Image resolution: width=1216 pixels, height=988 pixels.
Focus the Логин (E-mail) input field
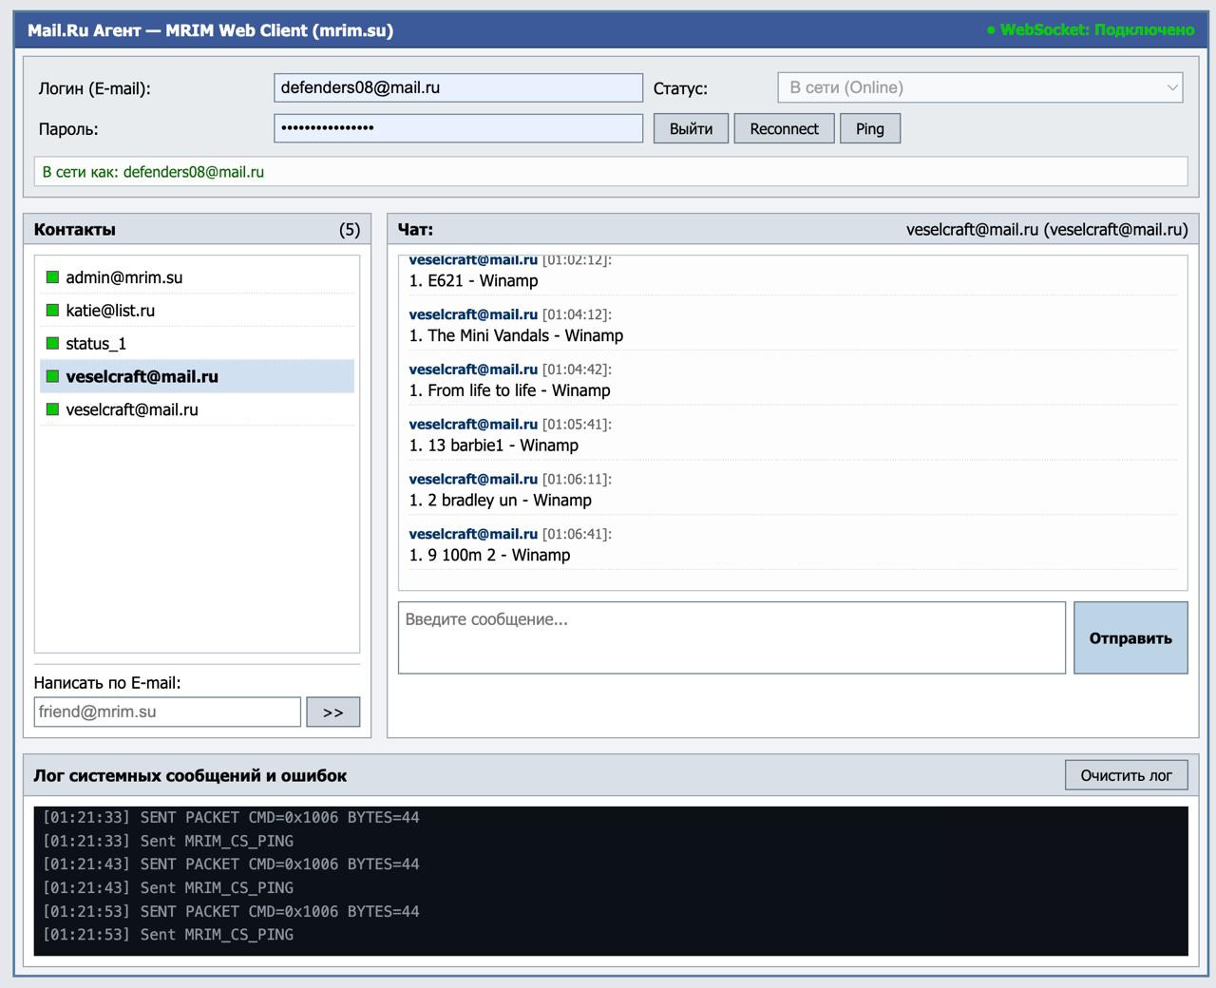[x=458, y=87]
